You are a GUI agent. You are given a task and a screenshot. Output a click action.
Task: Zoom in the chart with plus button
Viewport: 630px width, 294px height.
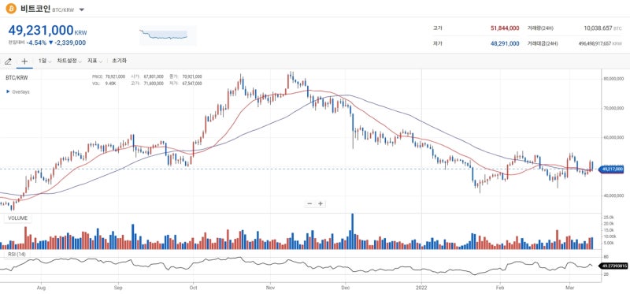(x=321, y=203)
